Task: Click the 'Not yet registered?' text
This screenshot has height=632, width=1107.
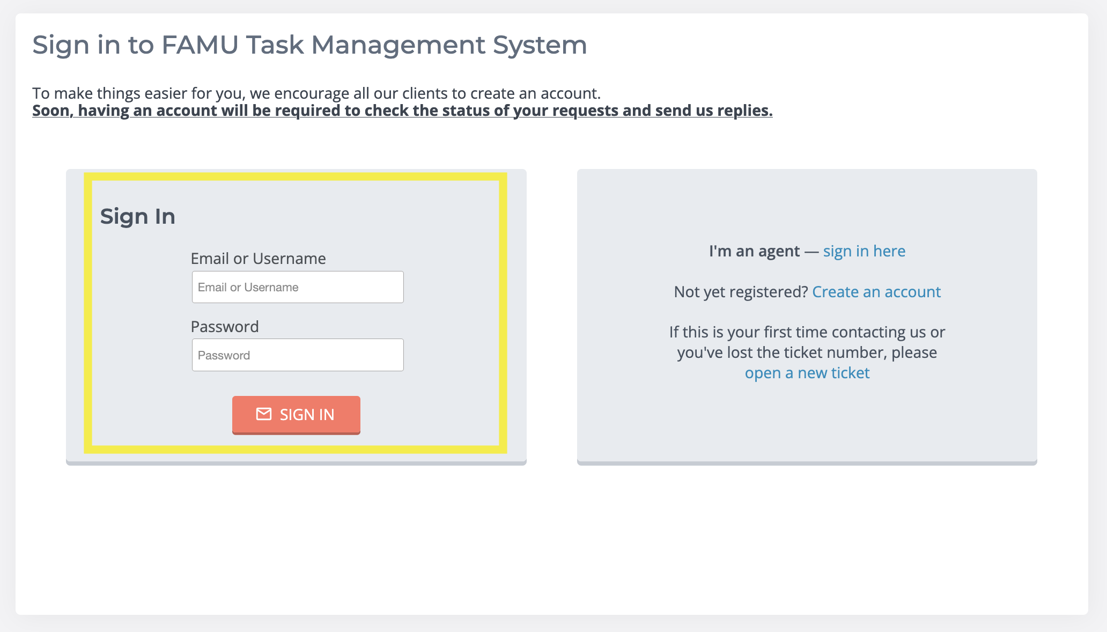Action: [x=741, y=292]
